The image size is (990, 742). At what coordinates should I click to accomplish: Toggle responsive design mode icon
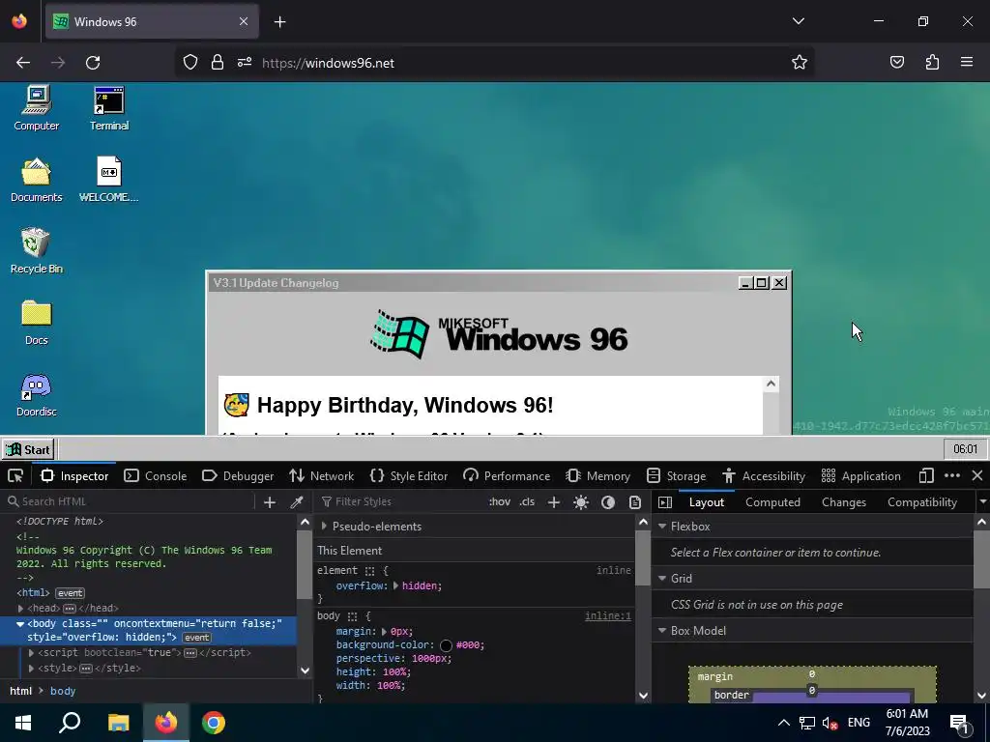point(926,475)
